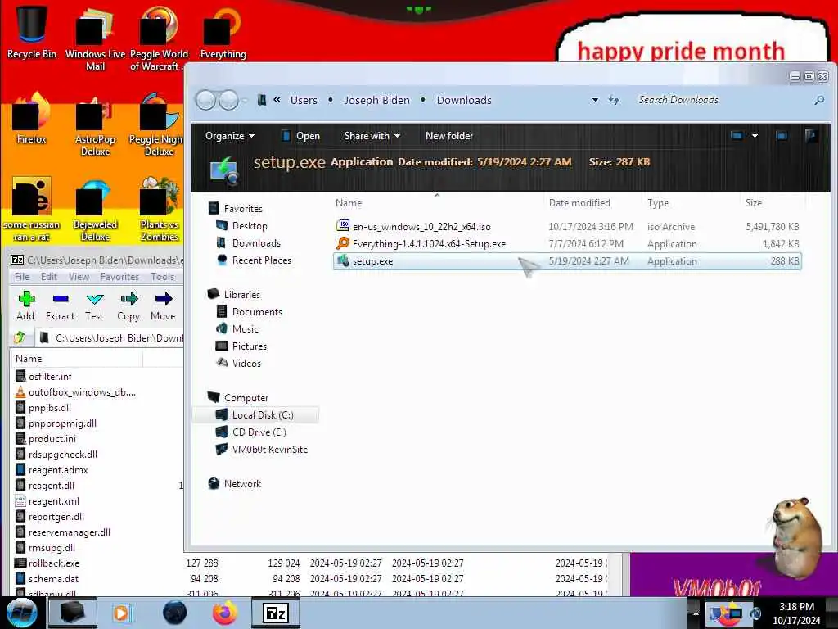
Task: Click the Copy button in 7-Zip
Action: coord(128,306)
